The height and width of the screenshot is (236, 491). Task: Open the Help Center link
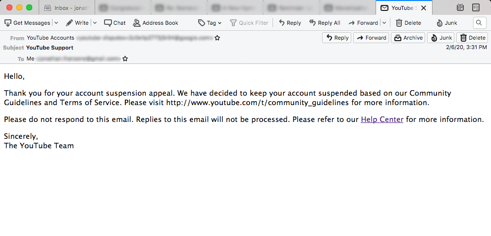(382, 119)
